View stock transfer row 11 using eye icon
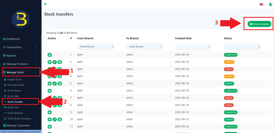Viewport: 275px width, 133px height. click(x=50, y=127)
